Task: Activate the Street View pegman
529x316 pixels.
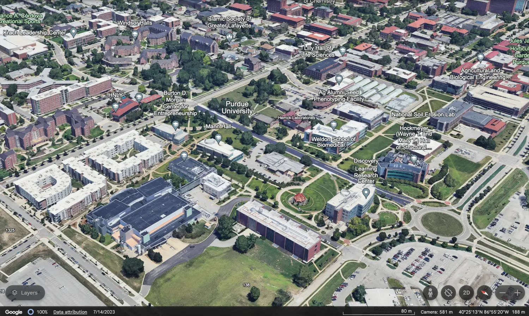Action: pyautogui.click(x=430, y=293)
